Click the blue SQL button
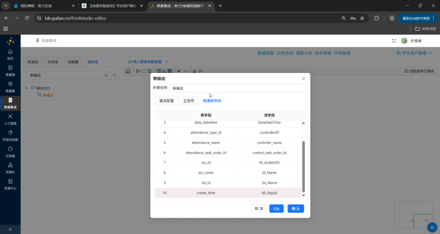Viewport: 440px width, 234px height. click(277, 208)
